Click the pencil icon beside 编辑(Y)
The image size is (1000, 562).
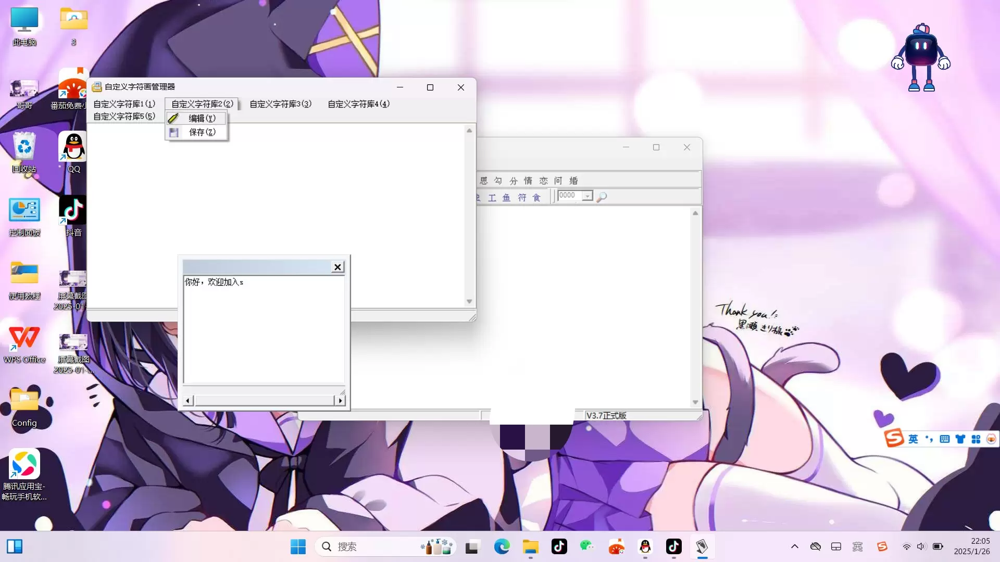pos(173,118)
